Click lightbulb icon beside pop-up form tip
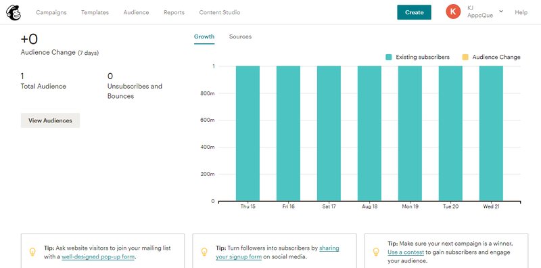 [32, 252]
